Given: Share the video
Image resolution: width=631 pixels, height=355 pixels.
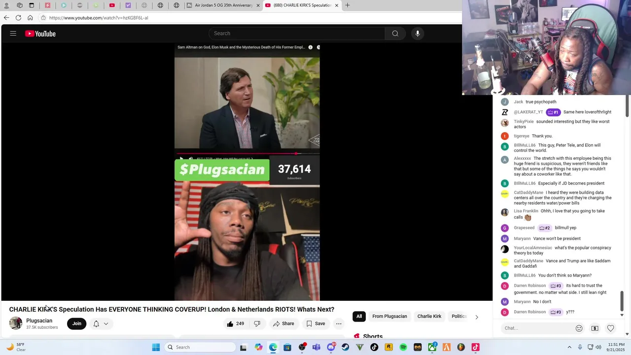Looking at the screenshot, I should 283,324.
